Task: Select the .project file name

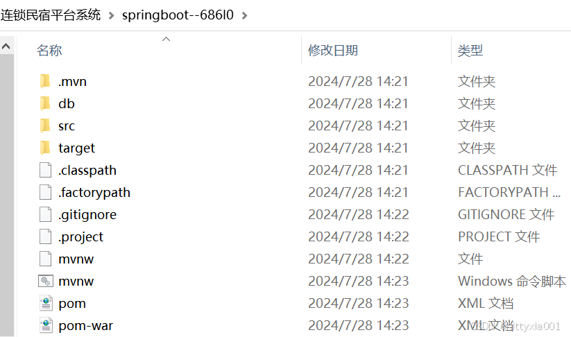Action: (x=80, y=236)
